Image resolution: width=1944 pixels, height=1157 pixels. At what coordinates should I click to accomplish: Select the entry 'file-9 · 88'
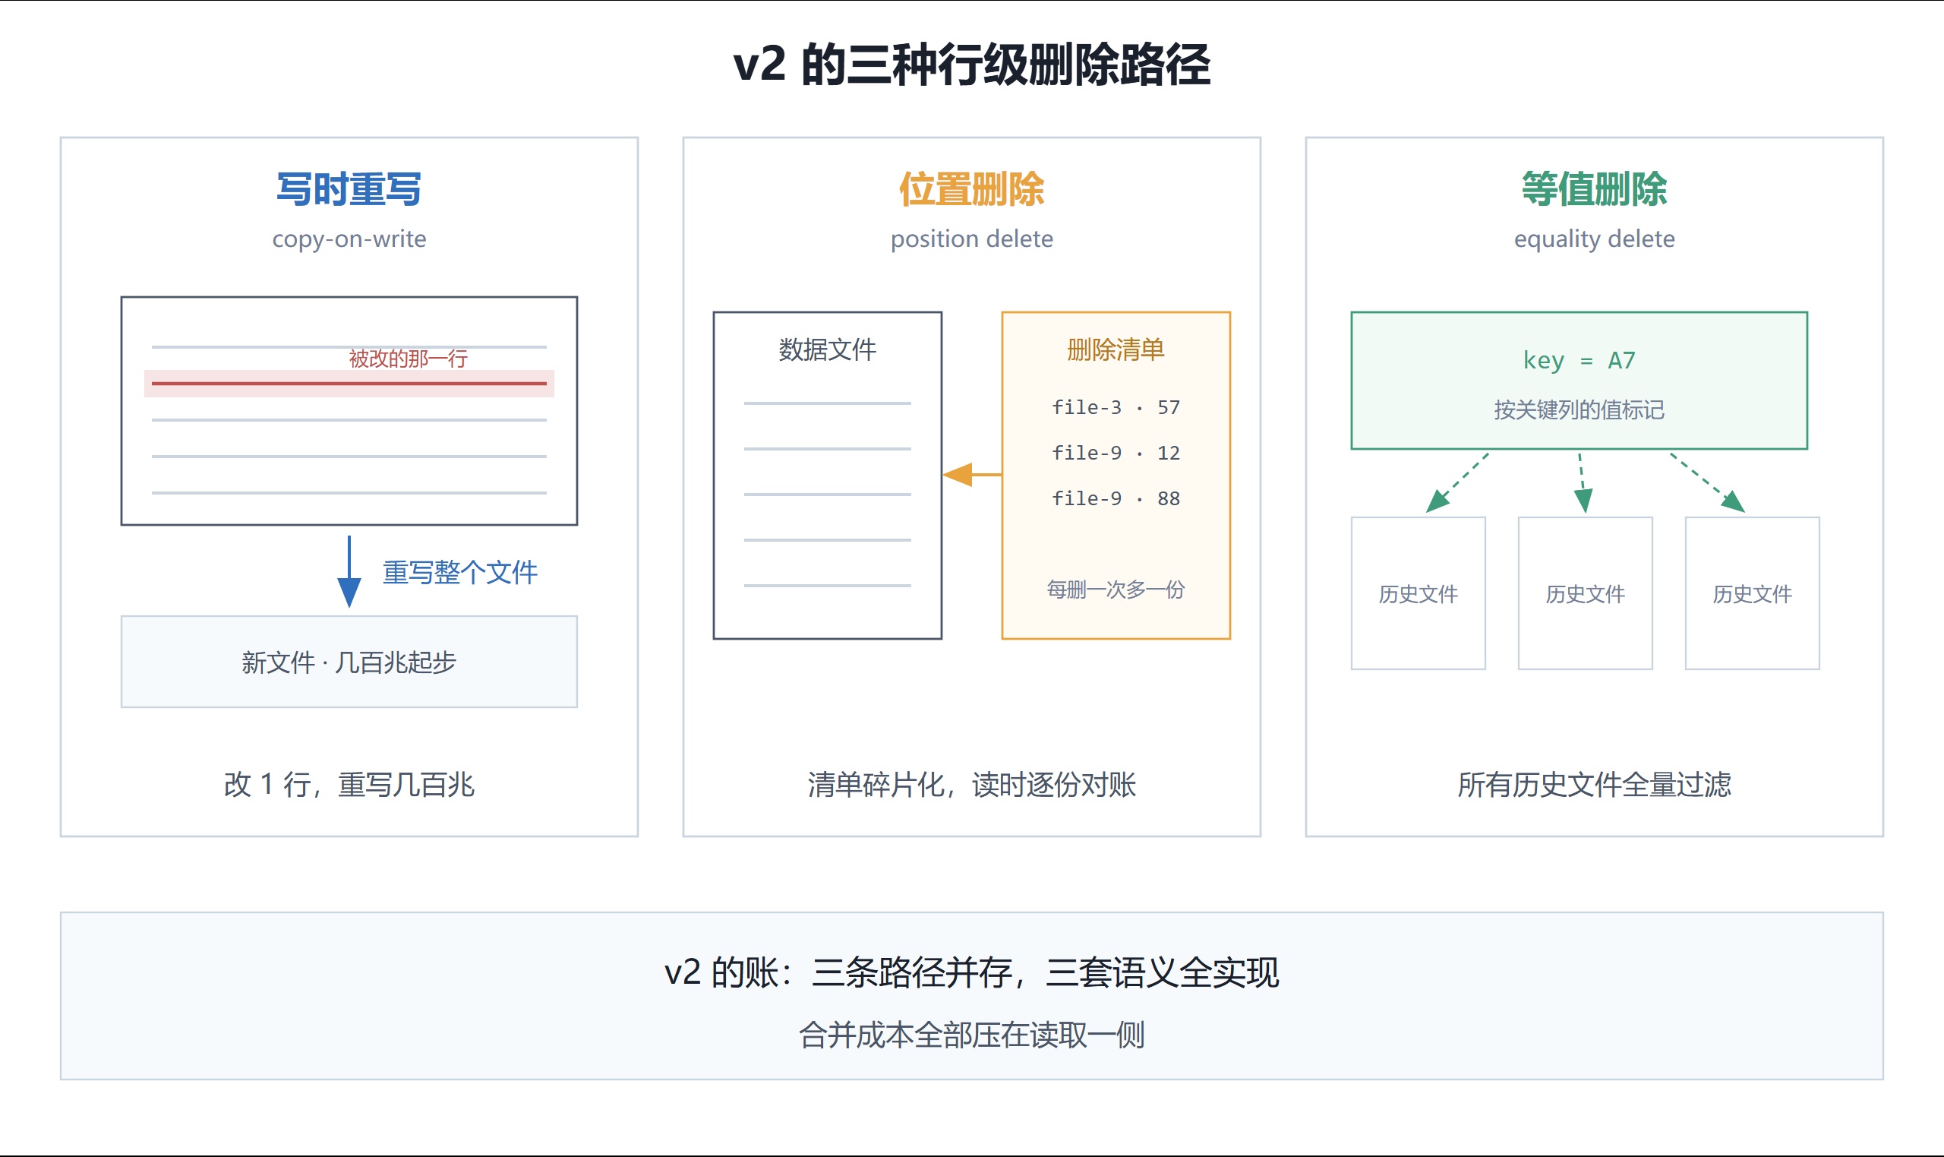[1116, 498]
